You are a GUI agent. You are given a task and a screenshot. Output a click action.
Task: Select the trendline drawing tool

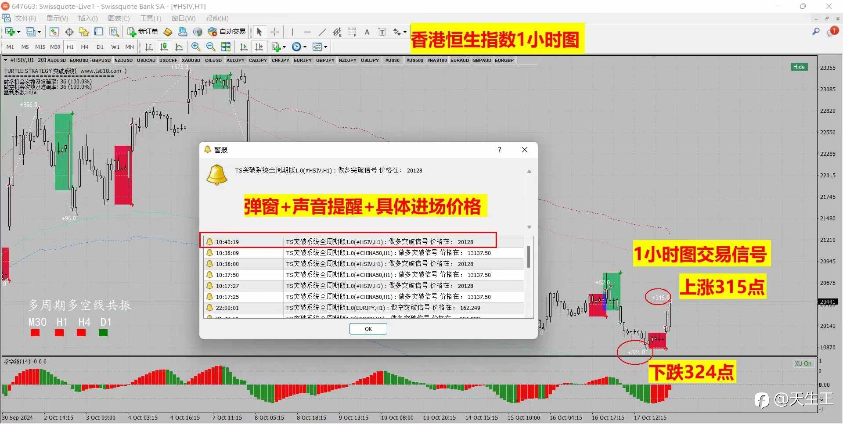[322, 32]
